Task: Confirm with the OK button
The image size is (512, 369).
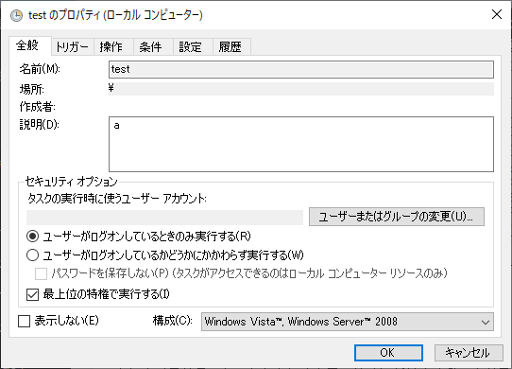Action: [x=388, y=353]
